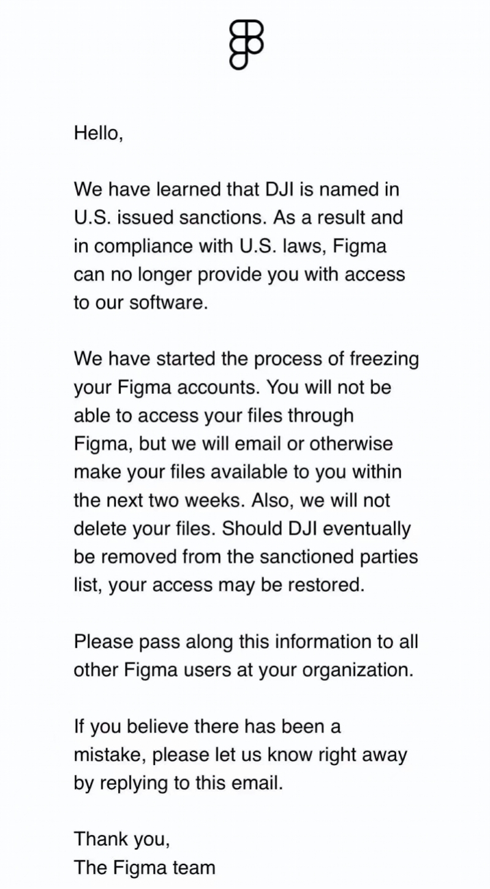The width and height of the screenshot is (490, 889).
Task: Click the line "can no longer provide you with access"
Action: pos(239,274)
